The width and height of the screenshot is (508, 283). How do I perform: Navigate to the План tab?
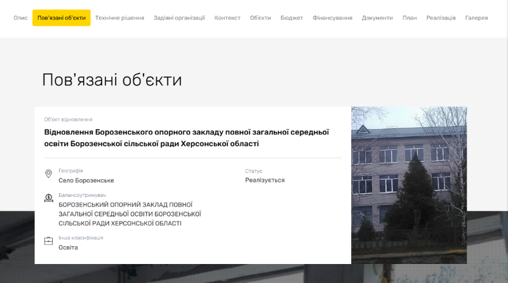(x=410, y=18)
